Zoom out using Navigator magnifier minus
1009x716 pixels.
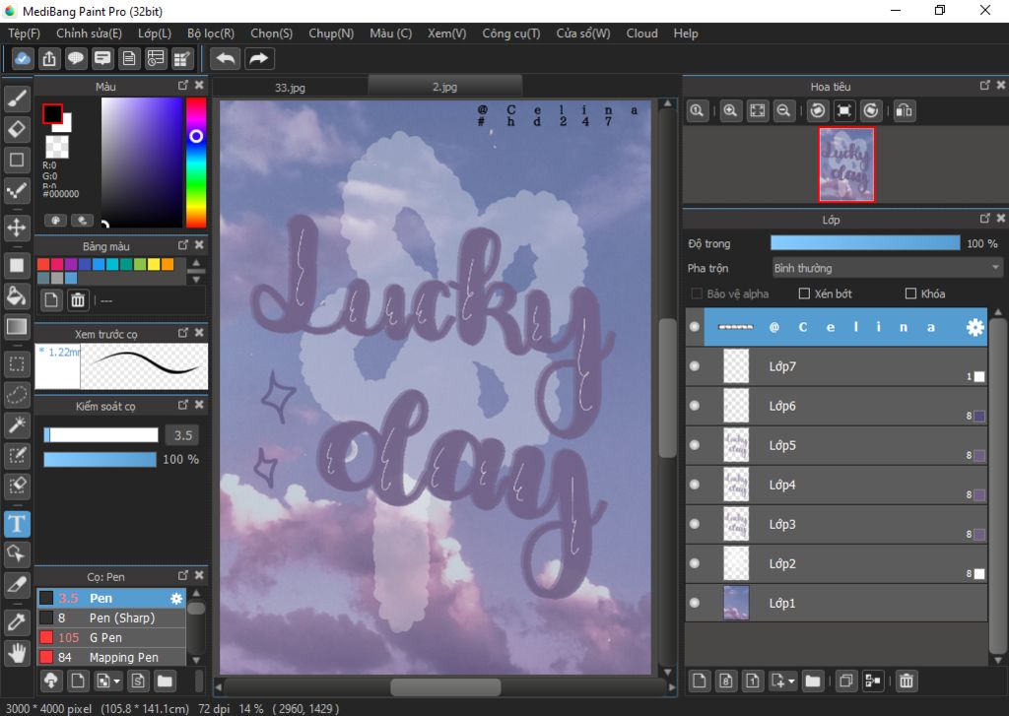pos(783,110)
